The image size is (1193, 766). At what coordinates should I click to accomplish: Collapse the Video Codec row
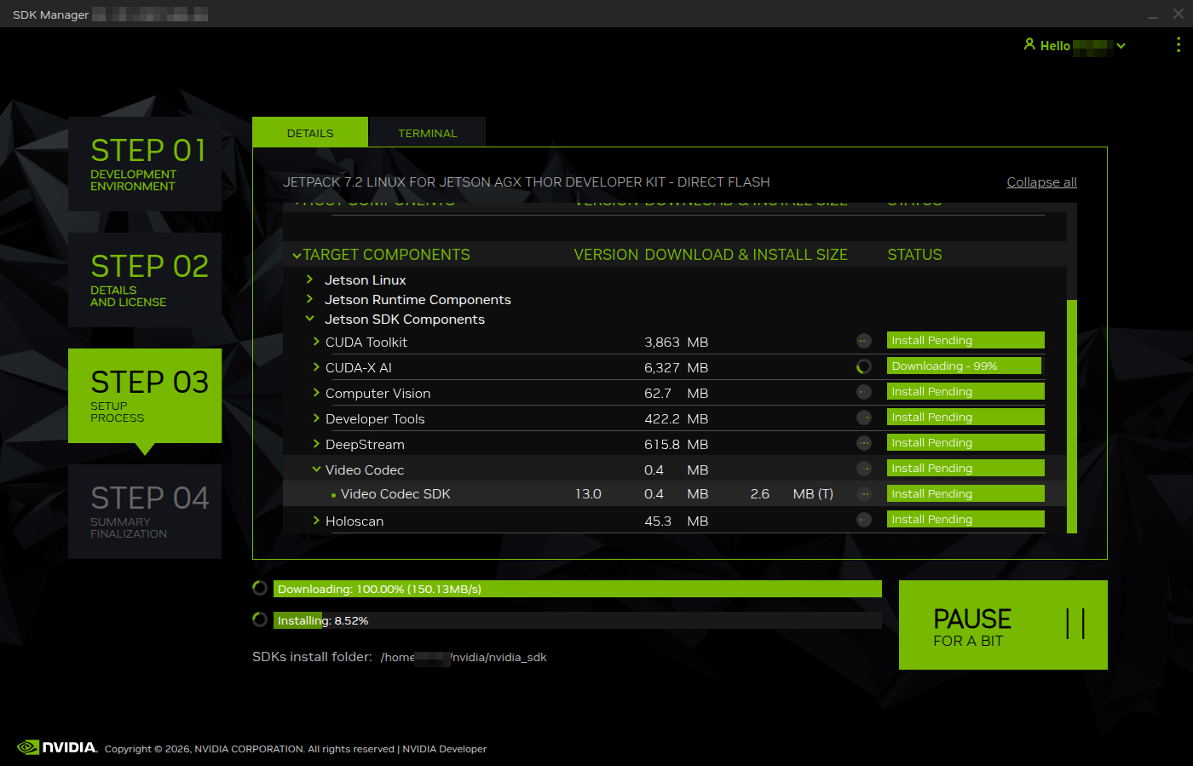pos(316,469)
